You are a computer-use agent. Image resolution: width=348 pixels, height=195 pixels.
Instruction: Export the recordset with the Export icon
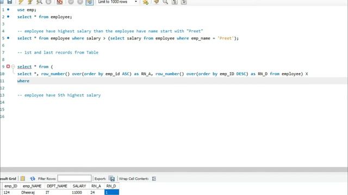pyautogui.click(x=111, y=178)
